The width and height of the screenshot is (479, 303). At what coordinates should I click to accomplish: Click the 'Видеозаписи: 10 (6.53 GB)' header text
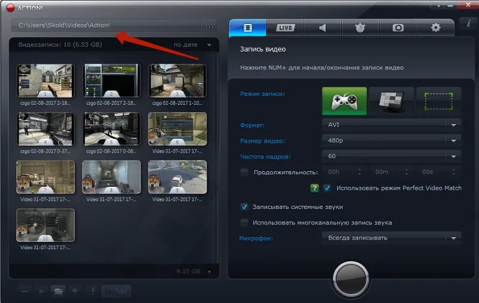pos(60,44)
